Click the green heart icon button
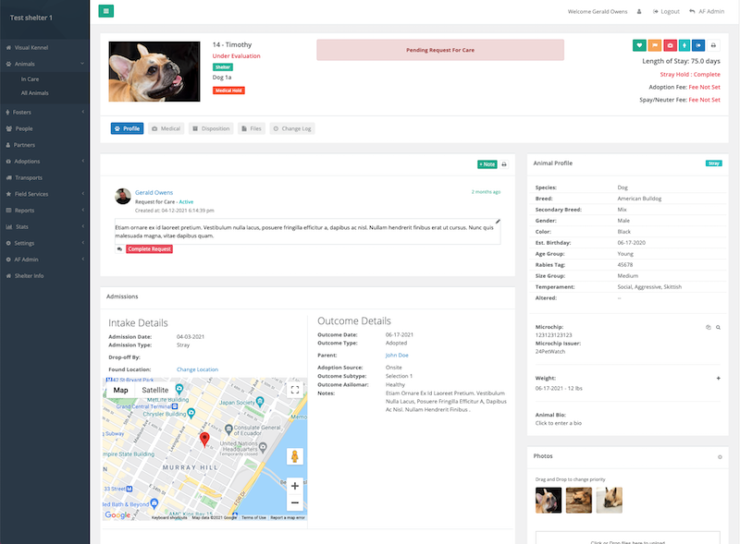 pyautogui.click(x=639, y=45)
